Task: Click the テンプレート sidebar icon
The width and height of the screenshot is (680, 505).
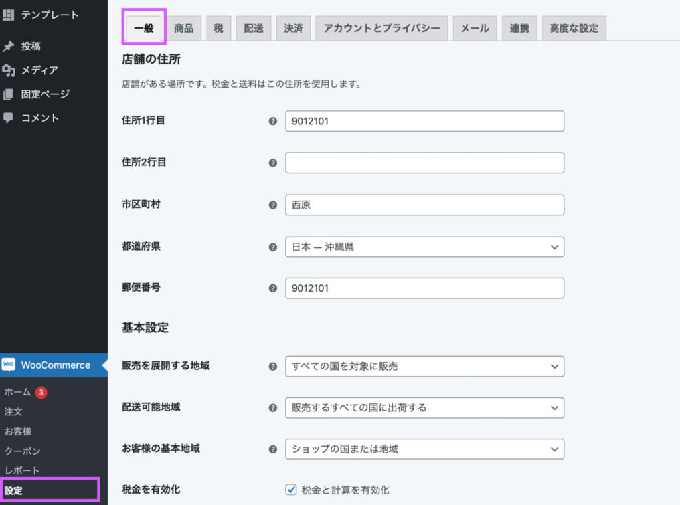Action: click(x=8, y=15)
